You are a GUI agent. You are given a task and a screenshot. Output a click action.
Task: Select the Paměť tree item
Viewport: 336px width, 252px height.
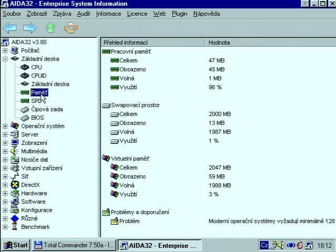[x=39, y=92]
